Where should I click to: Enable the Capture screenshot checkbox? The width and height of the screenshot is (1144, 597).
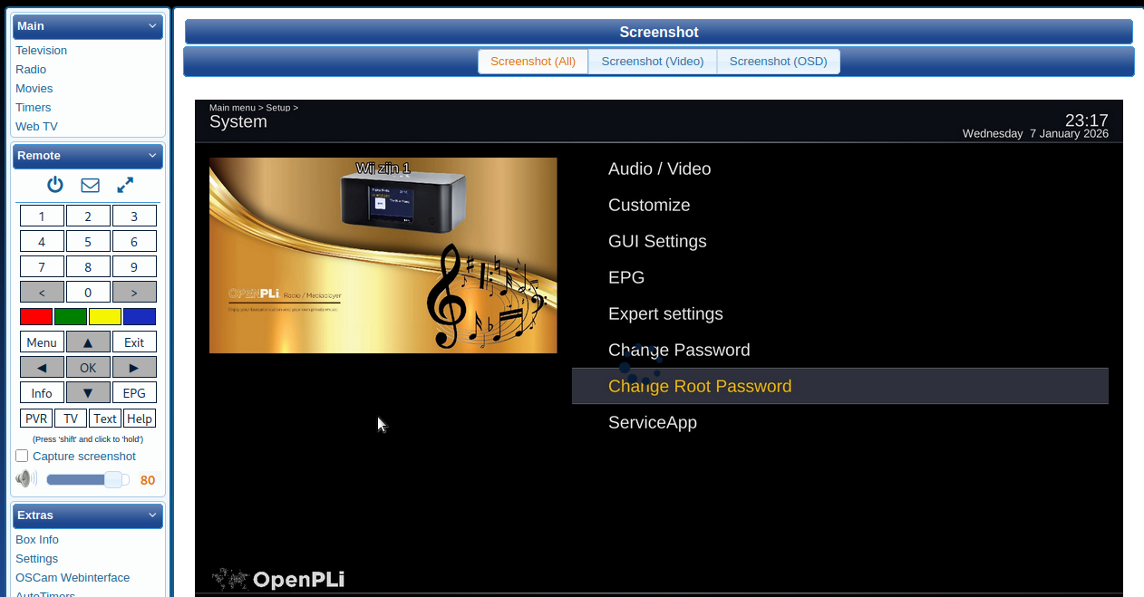[x=22, y=456]
